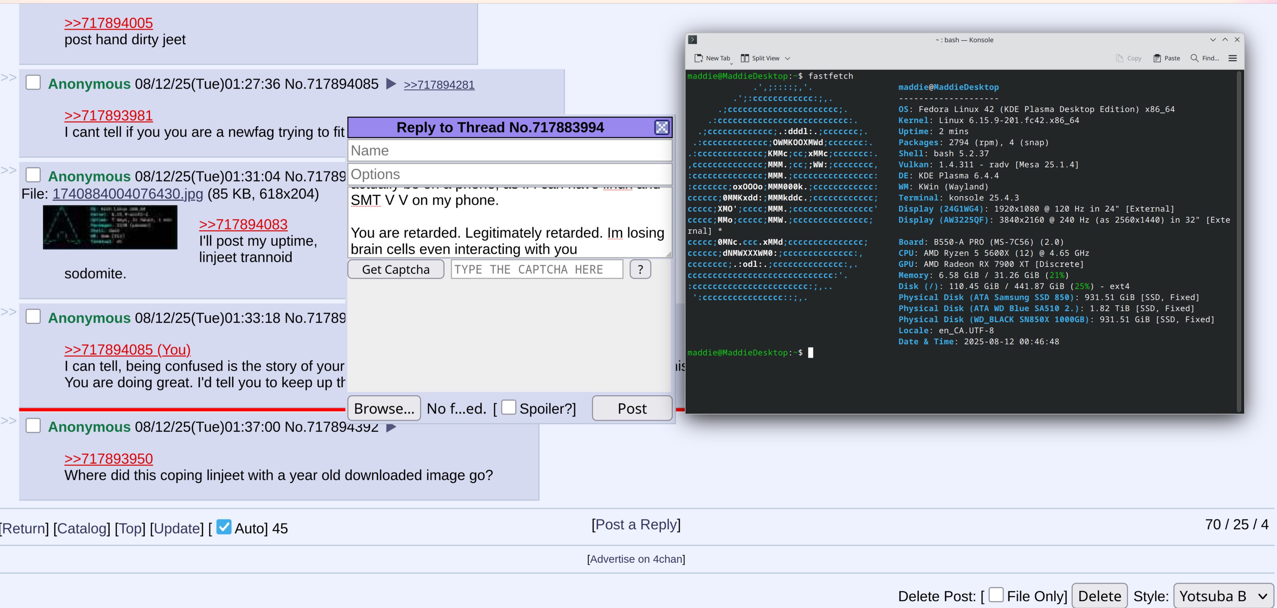The width and height of the screenshot is (1277, 608).
Task: Click Split View in Konsole toolbar
Action: click(x=761, y=58)
